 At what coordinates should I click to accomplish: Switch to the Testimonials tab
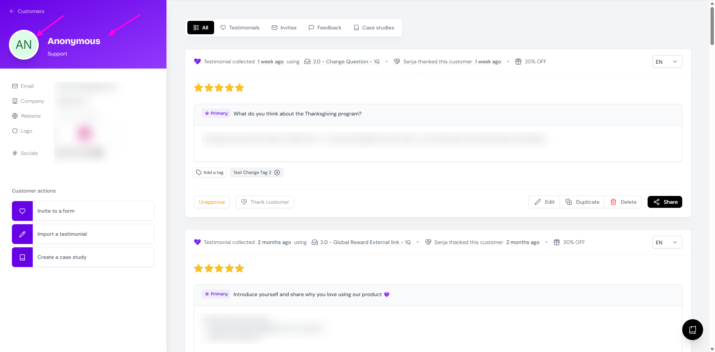pos(240,28)
